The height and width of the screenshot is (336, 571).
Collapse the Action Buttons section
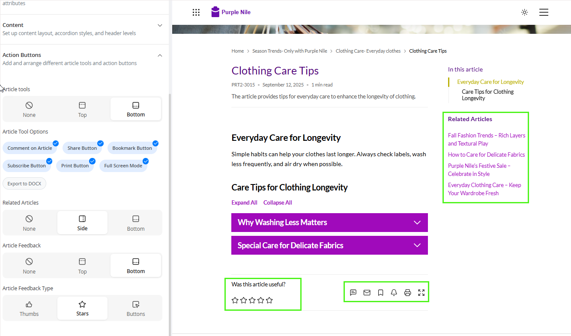160,55
